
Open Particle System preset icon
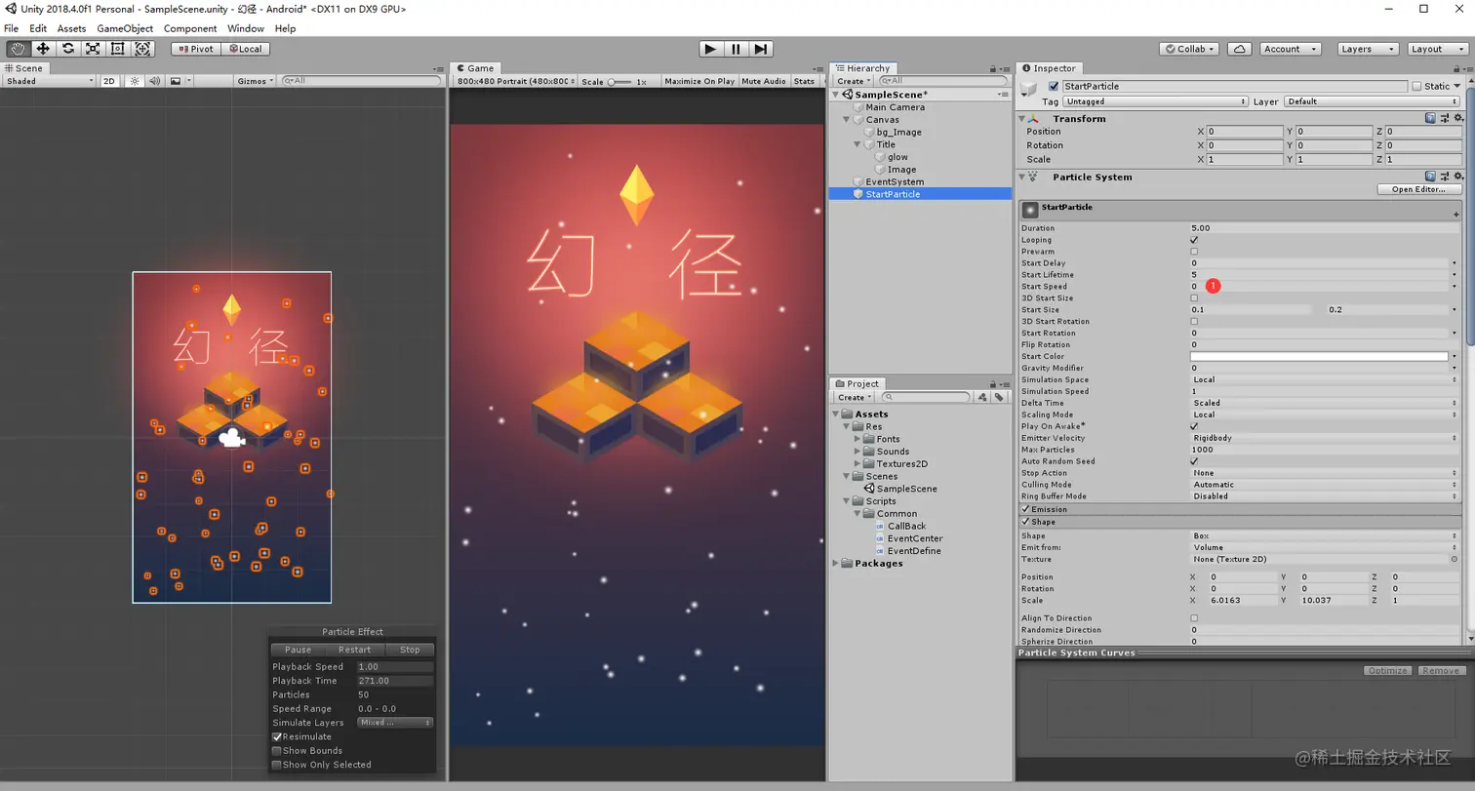(x=1445, y=177)
